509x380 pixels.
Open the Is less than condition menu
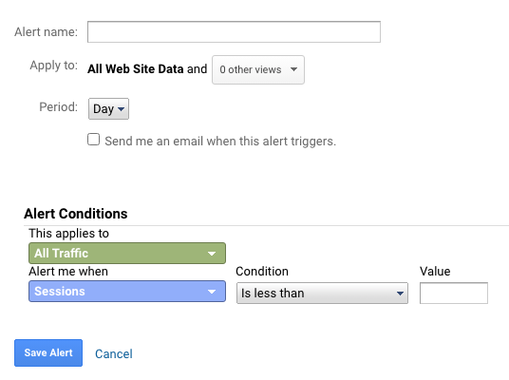coord(322,293)
